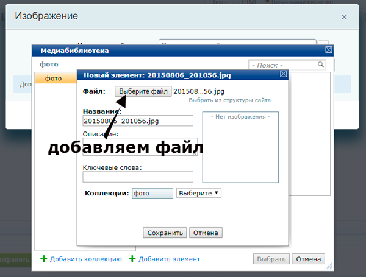Image resolution: width=366 pixels, height=277 pixels.
Task: Focus the Название text field
Action: pyautogui.click(x=138, y=121)
